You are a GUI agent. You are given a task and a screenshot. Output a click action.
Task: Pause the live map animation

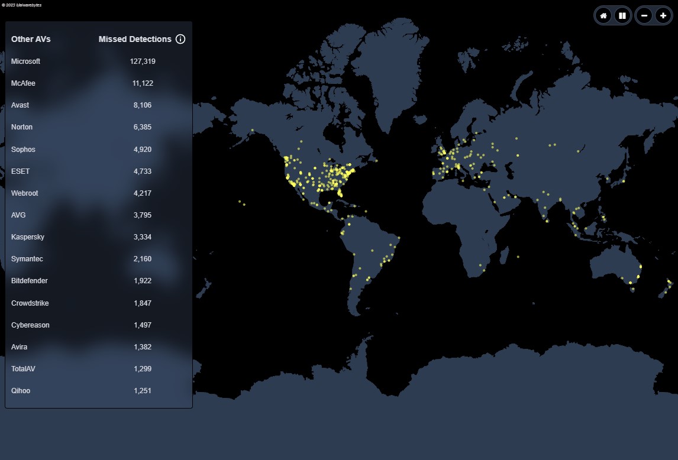(x=622, y=16)
